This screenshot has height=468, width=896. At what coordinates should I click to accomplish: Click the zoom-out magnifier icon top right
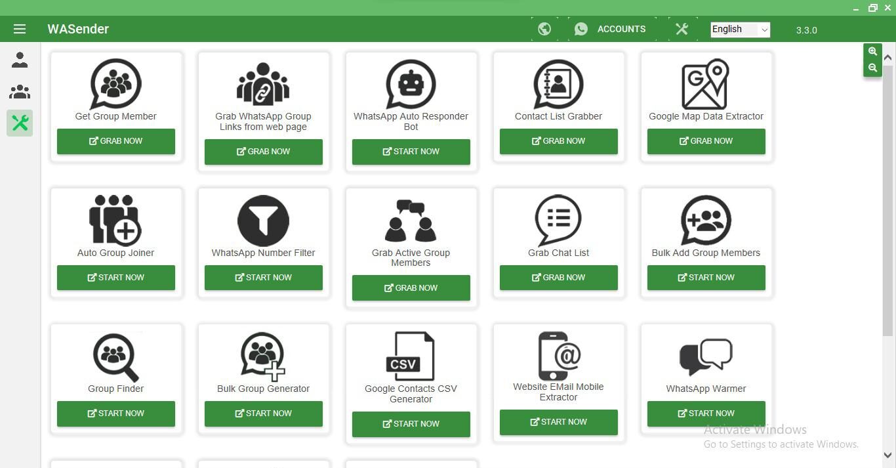pos(872,68)
